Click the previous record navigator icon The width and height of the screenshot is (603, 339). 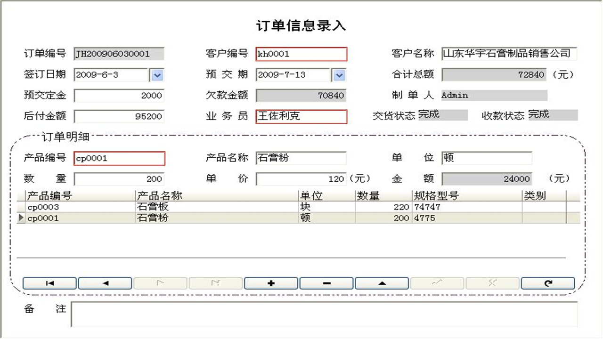tap(105, 283)
